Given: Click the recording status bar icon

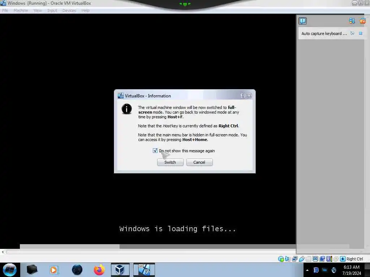Looking at the screenshot, I should [322, 259].
